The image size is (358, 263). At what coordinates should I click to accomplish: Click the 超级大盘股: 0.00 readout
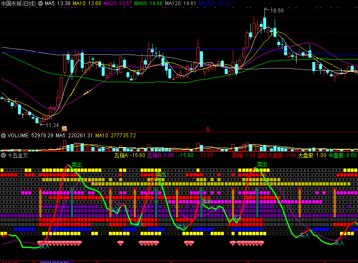pos(277,155)
